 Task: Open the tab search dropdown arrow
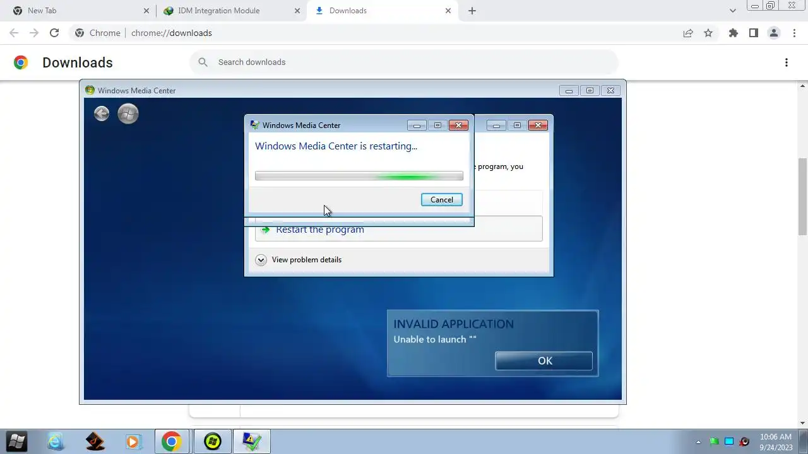(x=733, y=11)
